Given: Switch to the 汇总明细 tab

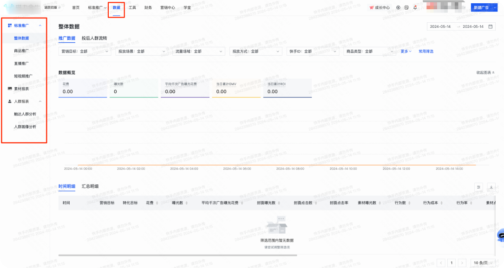Looking at the screenshot, I should coord(90,186).
